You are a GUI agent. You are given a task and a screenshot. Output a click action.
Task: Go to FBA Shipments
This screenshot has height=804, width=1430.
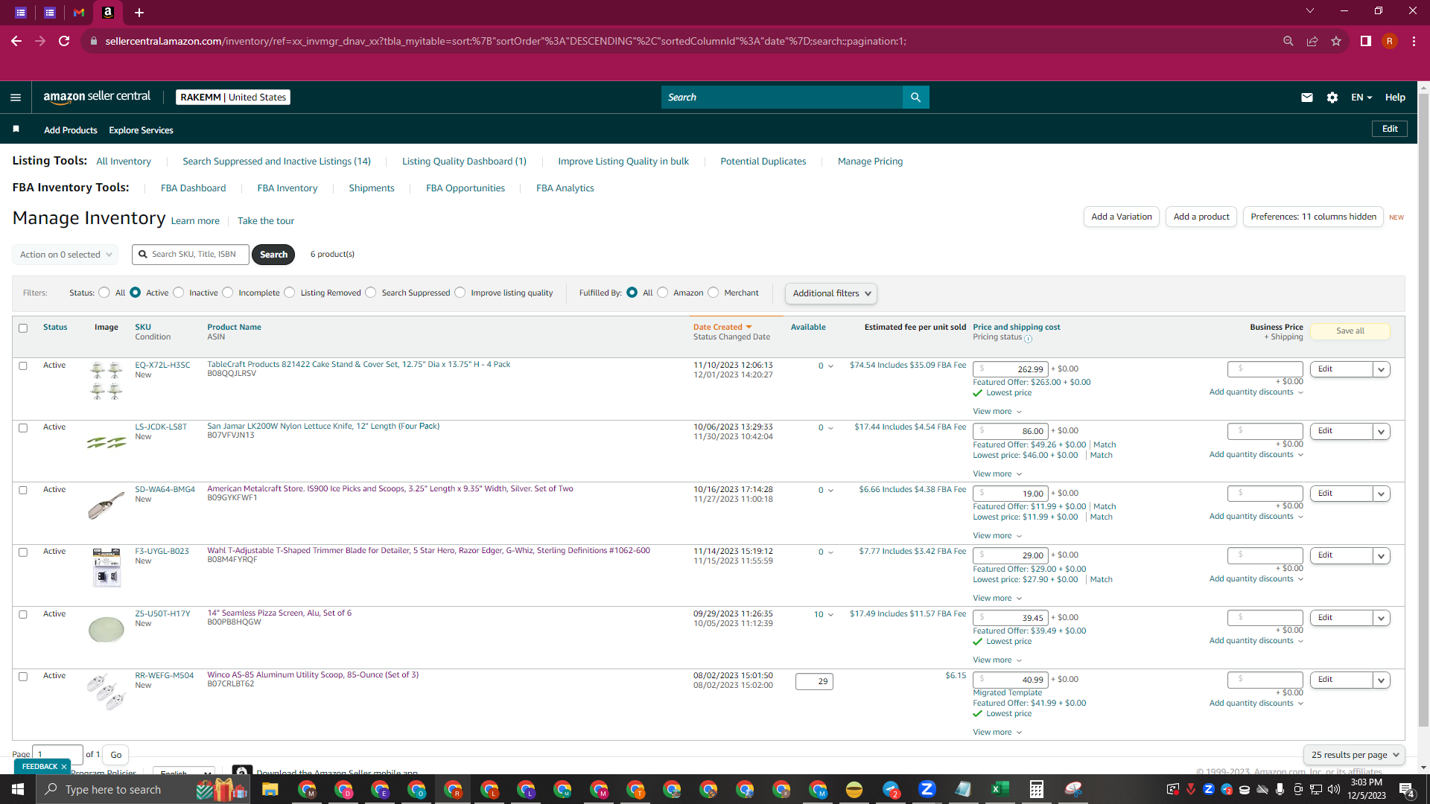(372, 188)
